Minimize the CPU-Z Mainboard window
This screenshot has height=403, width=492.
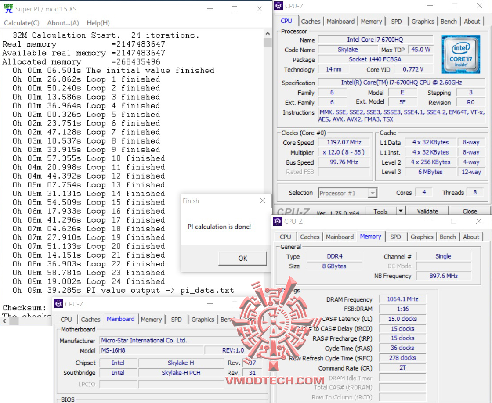tap(210, 304)
